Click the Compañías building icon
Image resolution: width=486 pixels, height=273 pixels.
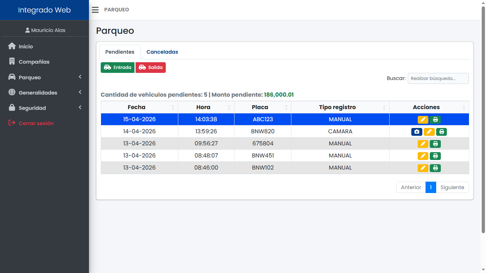[x=11, y=61]
